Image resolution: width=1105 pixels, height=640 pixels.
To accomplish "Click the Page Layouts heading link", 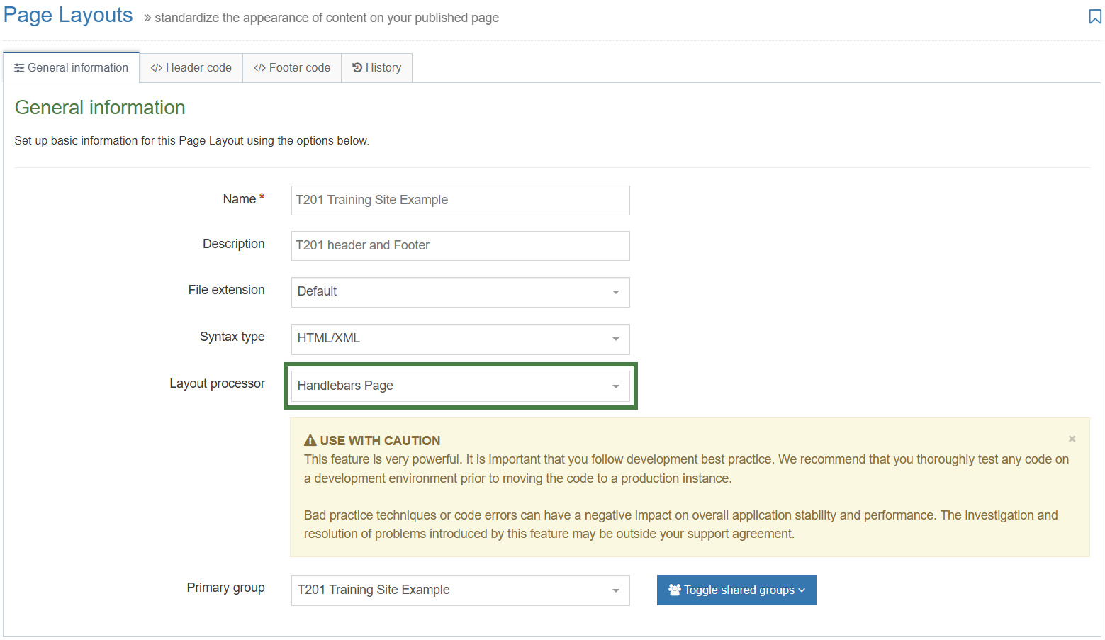I will tap(68, 16).
